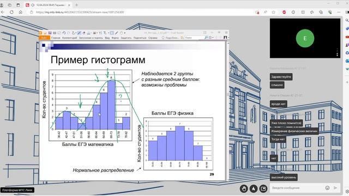349x196 pixels.
Task: Open the Комментарий ribbon tab
Action: pos(69,38)
